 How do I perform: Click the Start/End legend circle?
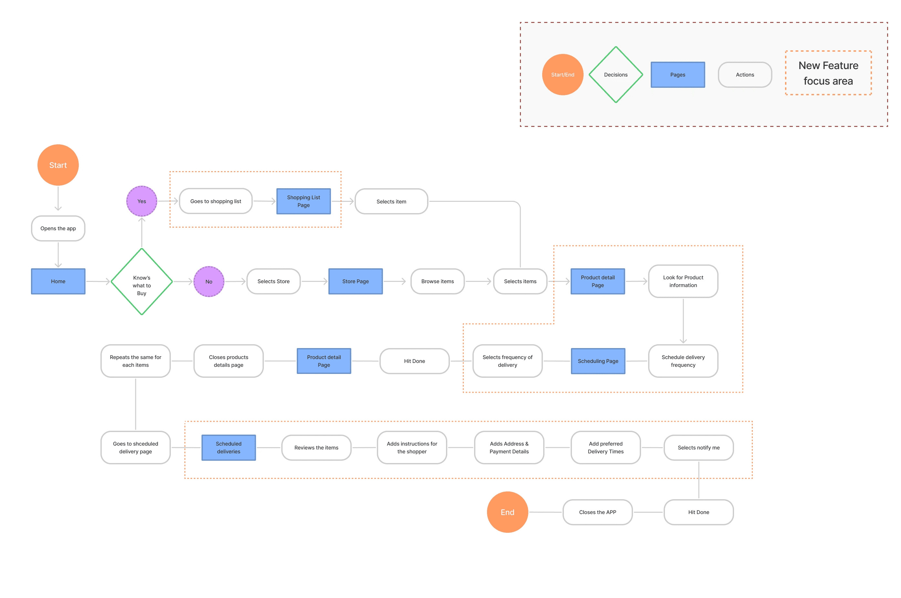point(562,74)
